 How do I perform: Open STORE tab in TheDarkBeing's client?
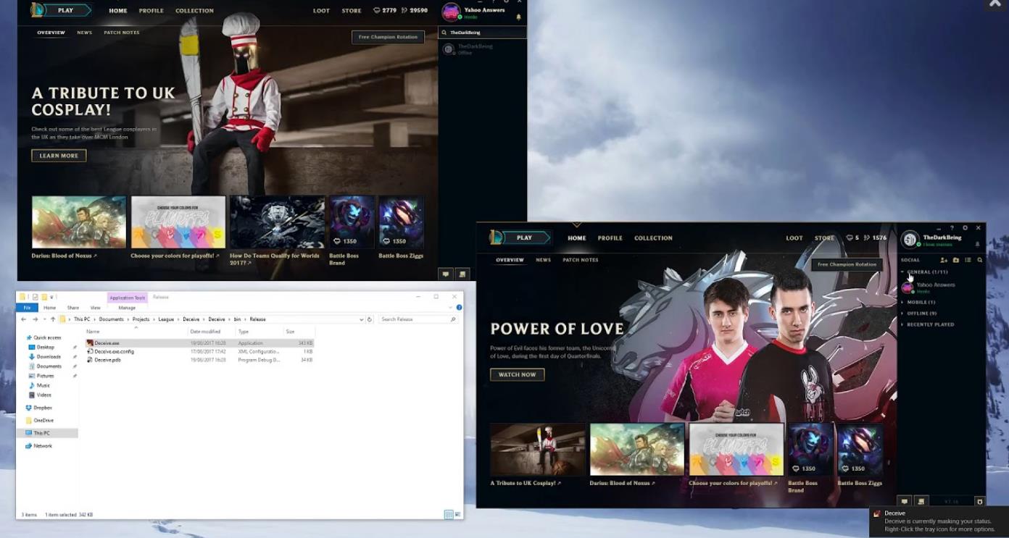[x=824, y=238]
